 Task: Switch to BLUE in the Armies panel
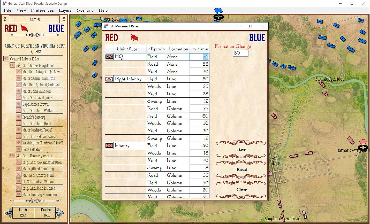56,28
